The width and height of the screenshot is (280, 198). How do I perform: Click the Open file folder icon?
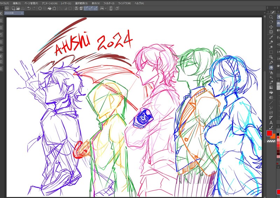point(18,8)
